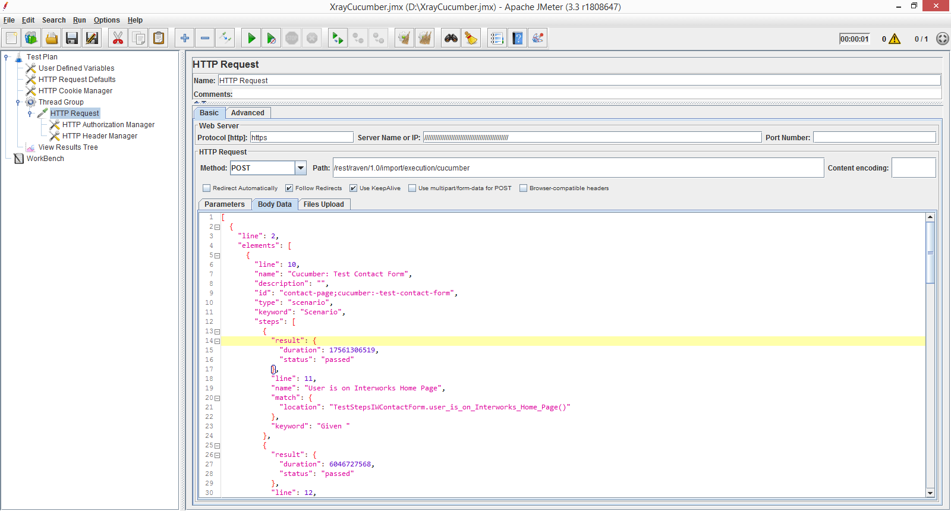Select HTTP Cookie Manager in tree
The width and height of the screenshot is (951, 511).
[75, 91]
